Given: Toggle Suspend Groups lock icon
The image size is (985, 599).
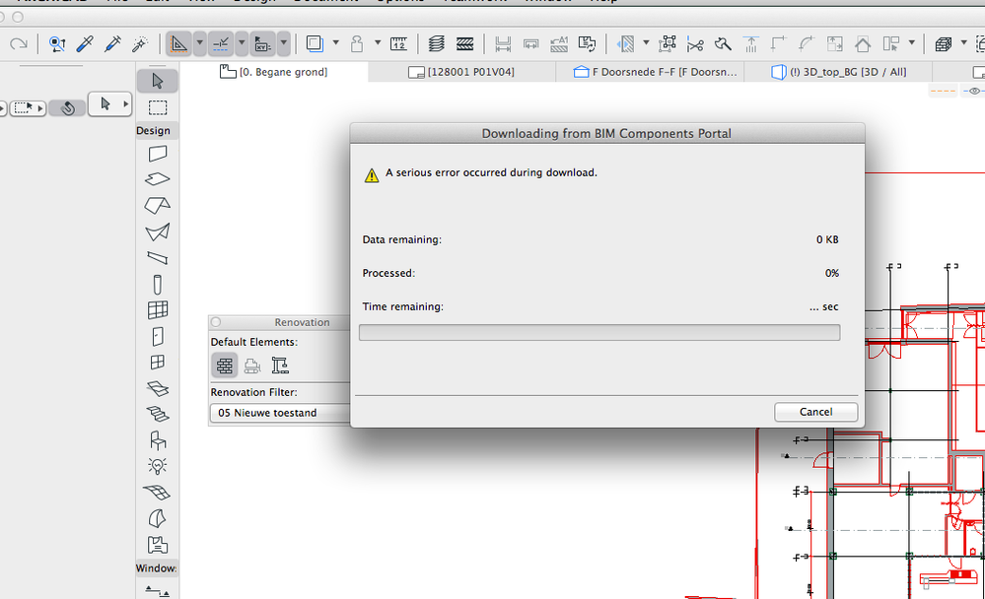Looking at the screenshot, I should 357,43.
